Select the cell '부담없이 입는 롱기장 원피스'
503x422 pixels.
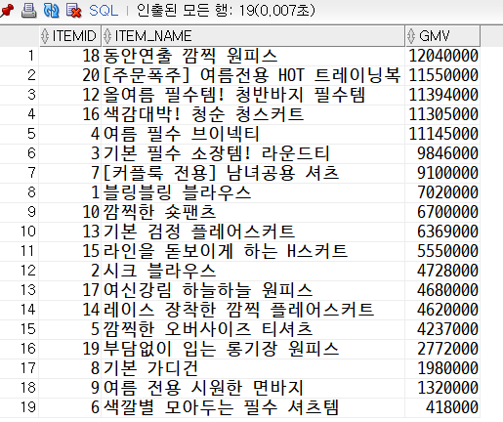[253, 349]
